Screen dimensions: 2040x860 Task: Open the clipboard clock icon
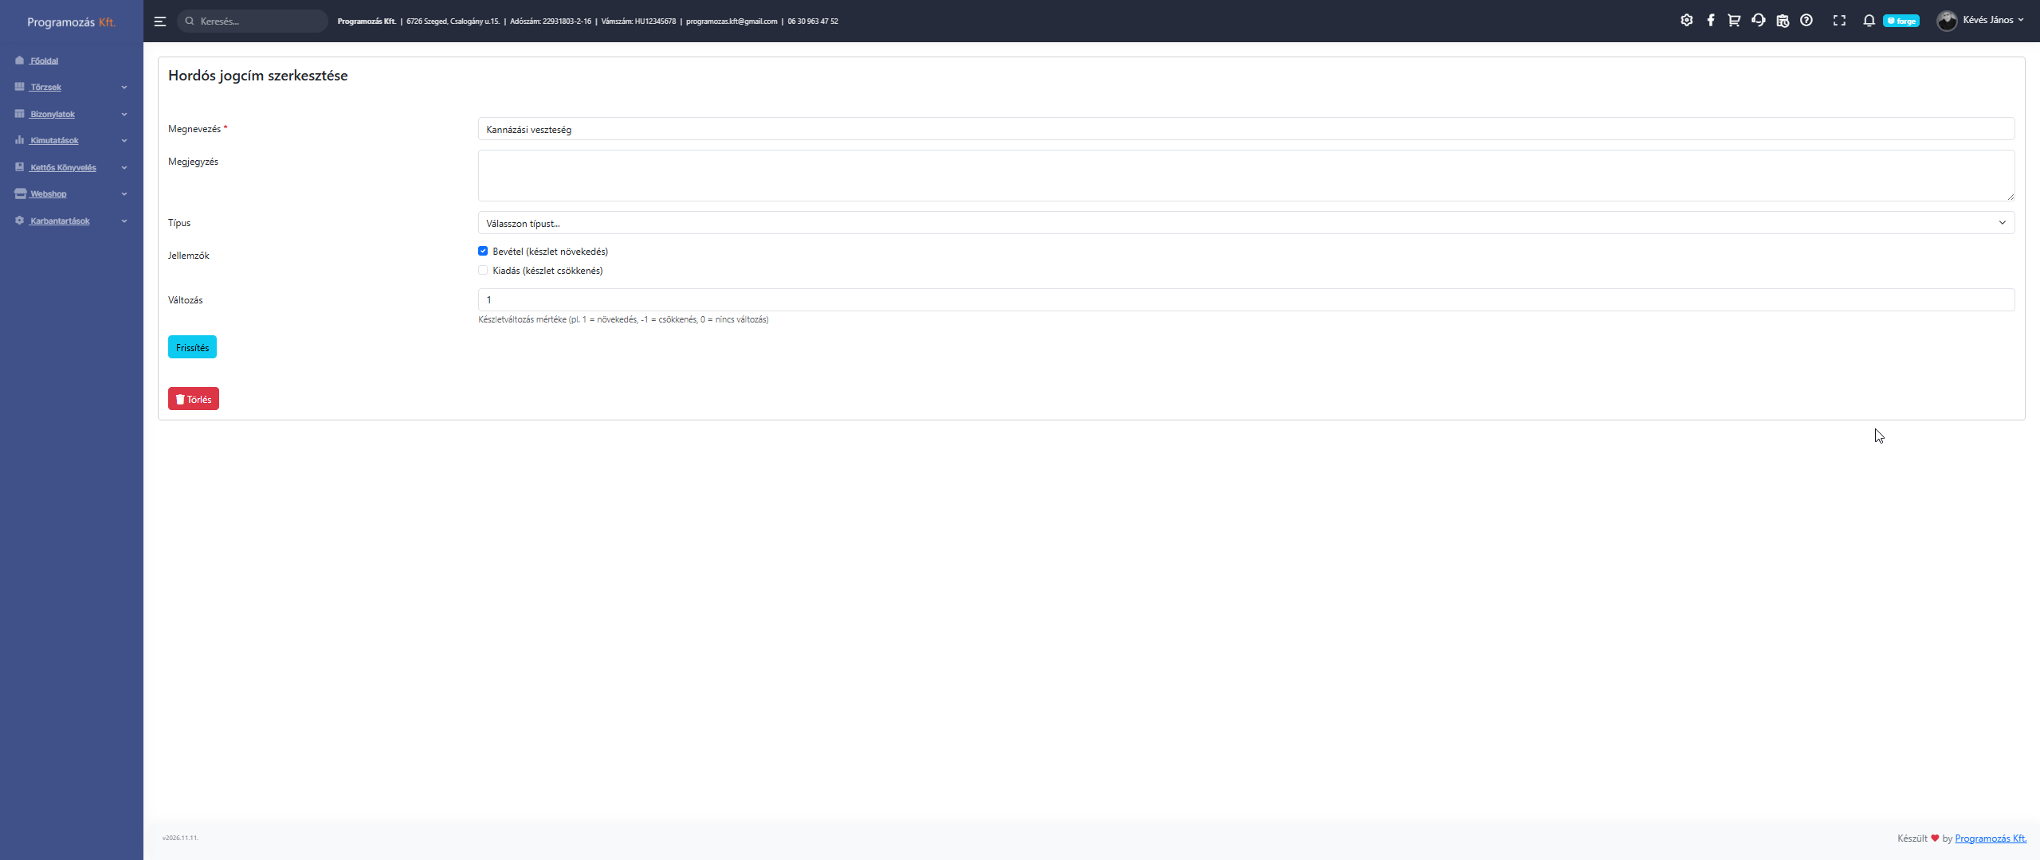tap(1783, 21)
